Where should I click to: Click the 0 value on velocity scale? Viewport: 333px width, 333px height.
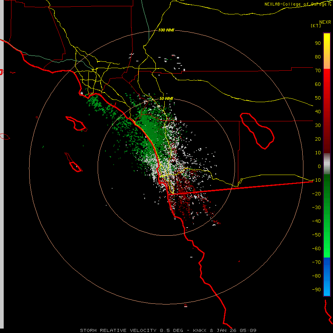click(319, 166)
